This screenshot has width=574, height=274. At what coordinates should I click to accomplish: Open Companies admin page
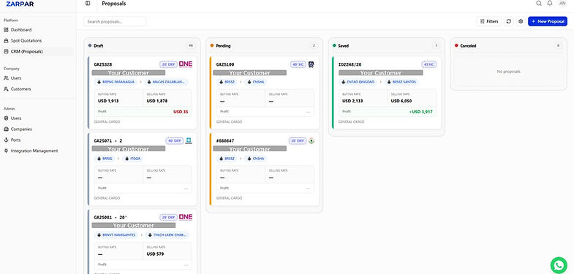point(21,129)
